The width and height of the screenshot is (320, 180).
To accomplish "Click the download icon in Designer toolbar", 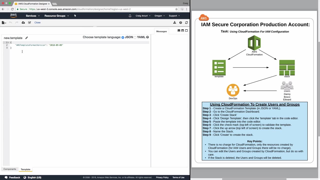I will pyautogui.click(x=174, y=22).
